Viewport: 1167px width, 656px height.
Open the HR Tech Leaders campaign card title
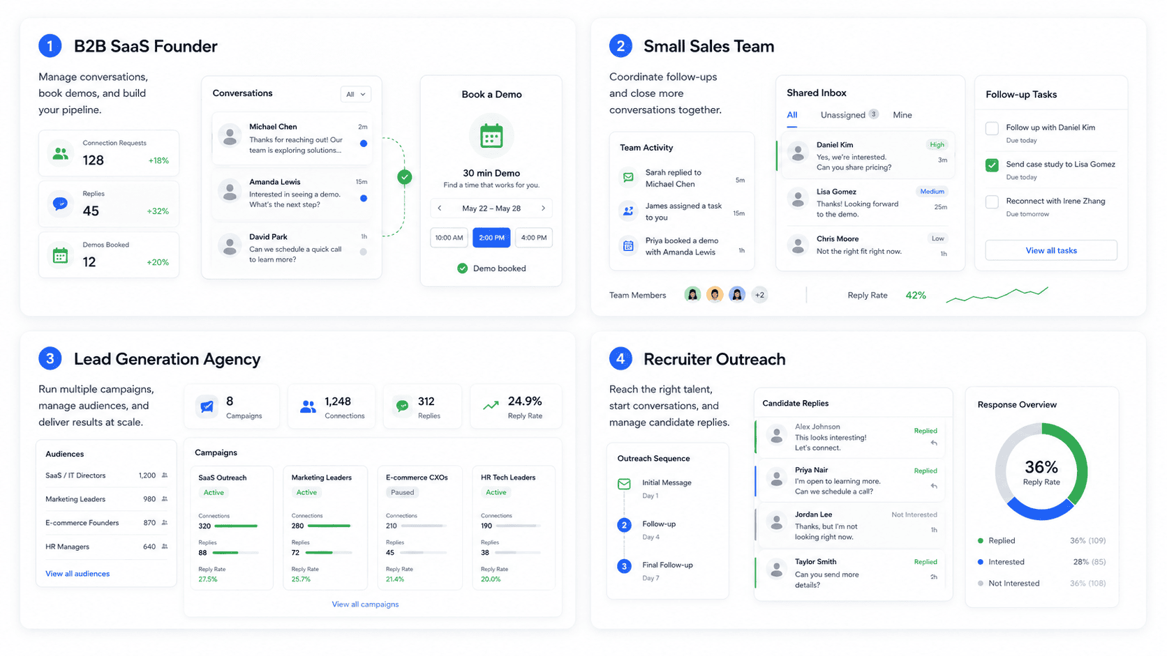tap(508, 478)
